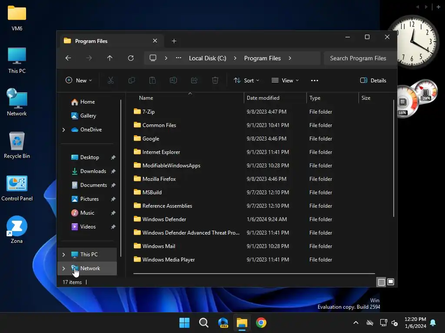Viewport: 445px width, 333px height.
Task: Click Program Files breadcrumb in address bar
Action: tap(262, 58)
